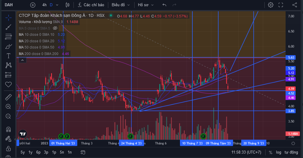Select the D daily timeframe
Viewport: 303px width, 158px height.
[x=51, y=5]
